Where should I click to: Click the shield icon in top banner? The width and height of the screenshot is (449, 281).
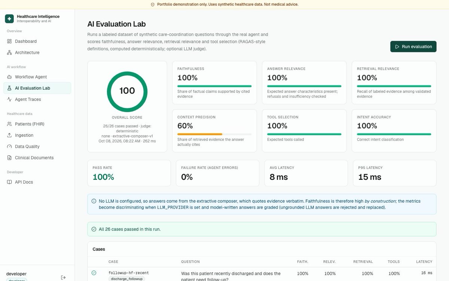[153, 4]
